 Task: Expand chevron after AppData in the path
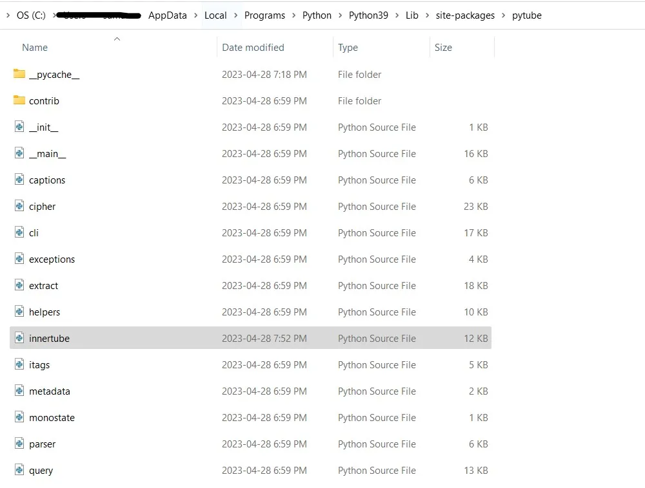pos(196,15)
